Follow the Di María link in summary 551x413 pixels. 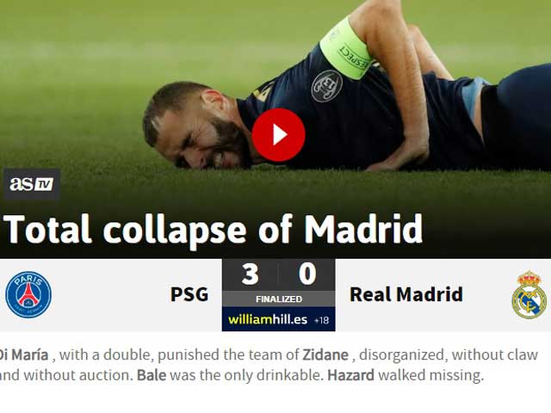tap(24, 354)
